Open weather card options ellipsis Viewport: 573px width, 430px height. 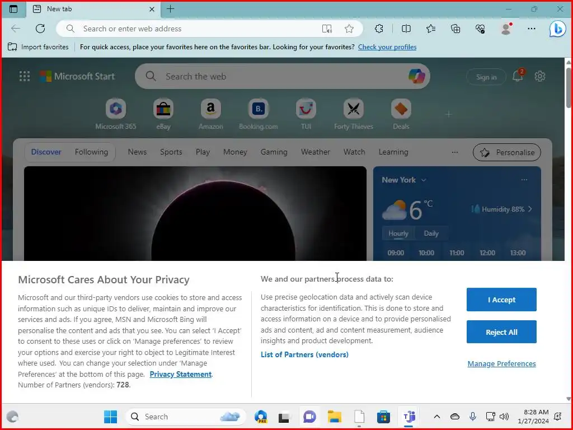pyautogui.click(x=524, y=180)
